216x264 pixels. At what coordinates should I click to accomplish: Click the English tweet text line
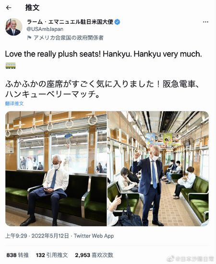pyautogui.click(x=104, y=54)
